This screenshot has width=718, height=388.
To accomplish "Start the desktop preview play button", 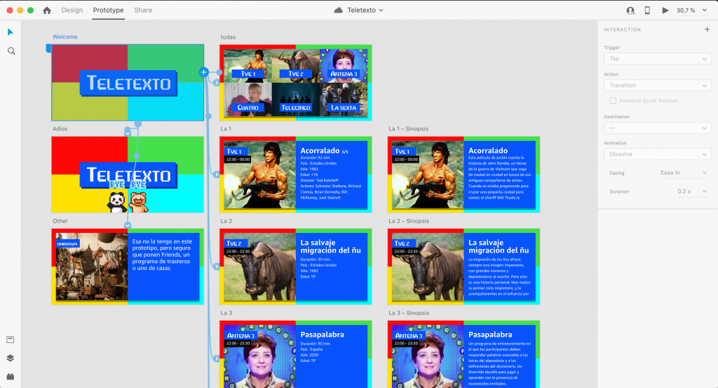I will [665, 10].
